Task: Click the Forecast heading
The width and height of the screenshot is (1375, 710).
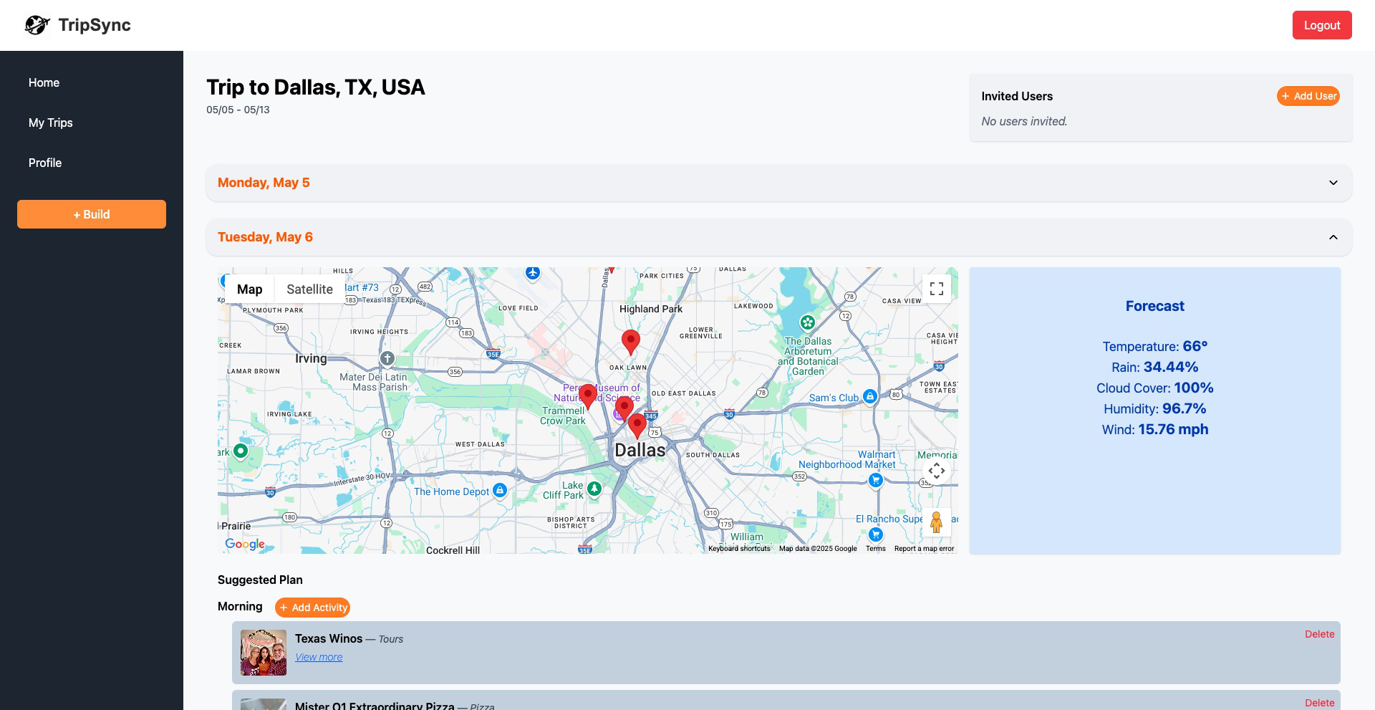Action: point(1154,306)
